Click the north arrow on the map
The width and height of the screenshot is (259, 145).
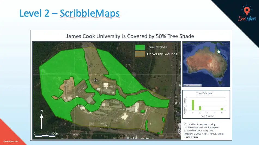click(42, 122)
